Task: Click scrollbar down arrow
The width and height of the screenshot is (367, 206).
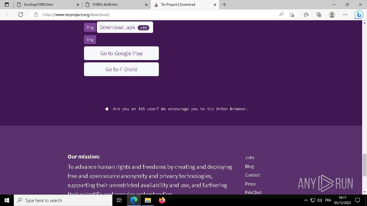Action: point(364,192)
